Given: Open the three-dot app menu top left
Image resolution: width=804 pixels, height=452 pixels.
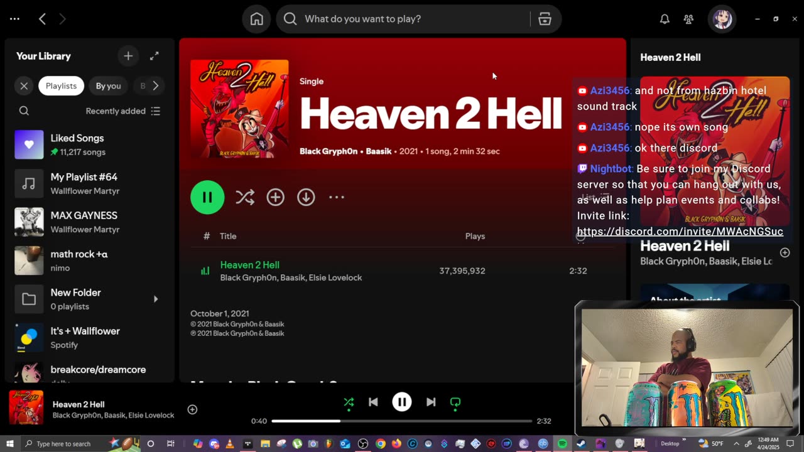Looking at the screenshot, I should [x=14, y=19].
